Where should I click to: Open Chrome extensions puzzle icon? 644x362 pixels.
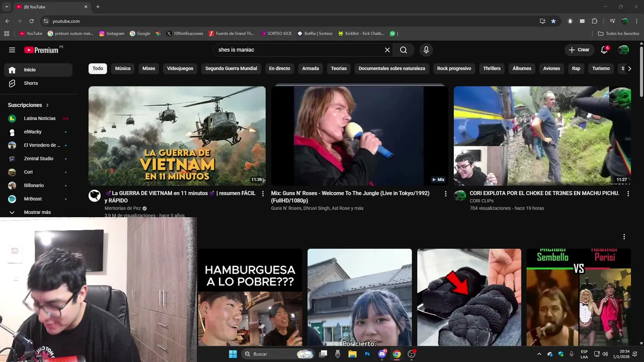(594, 21)
